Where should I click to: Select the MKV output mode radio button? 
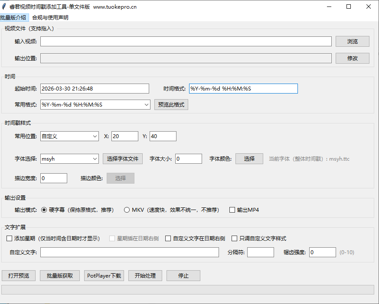127,210
